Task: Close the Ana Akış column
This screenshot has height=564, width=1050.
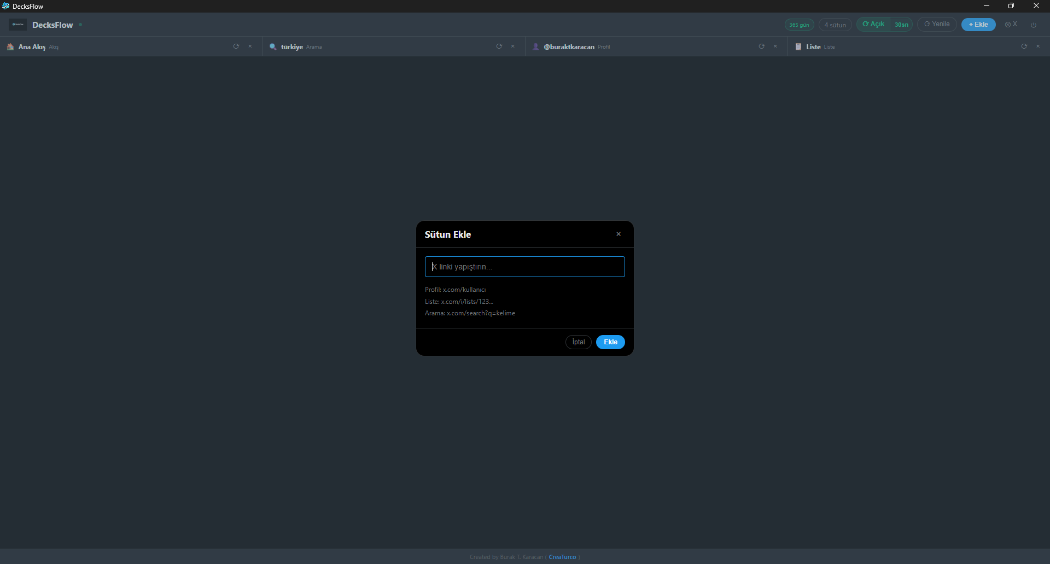Action: [250, 46]
